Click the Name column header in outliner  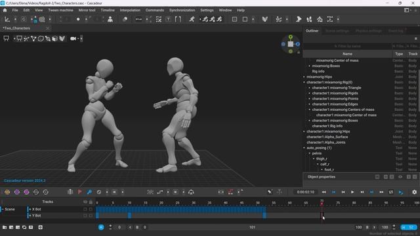347,54
